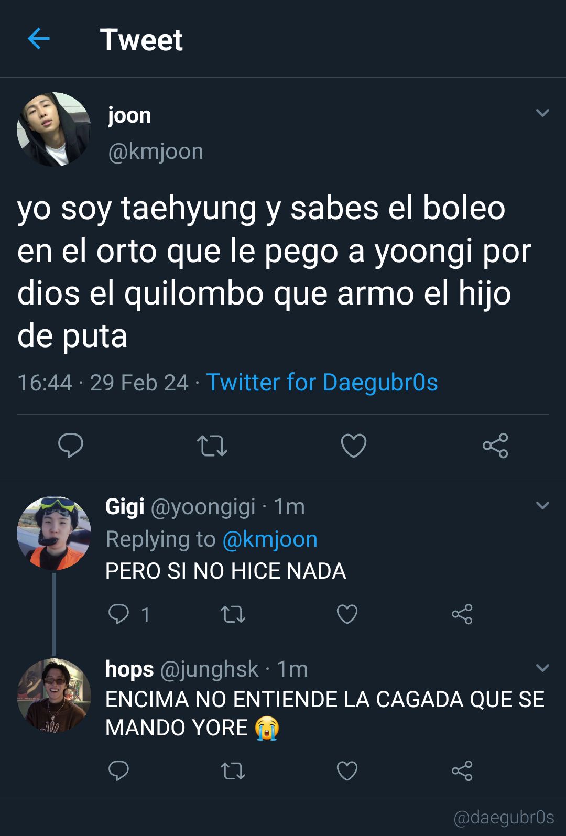The height and width of the screenshot is (836, 566).
Task: Like Gigi's reply tweet
Action: point(347,614)
